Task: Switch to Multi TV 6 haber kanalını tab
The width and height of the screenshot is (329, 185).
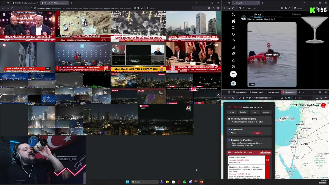Action: tap(25, 3)
